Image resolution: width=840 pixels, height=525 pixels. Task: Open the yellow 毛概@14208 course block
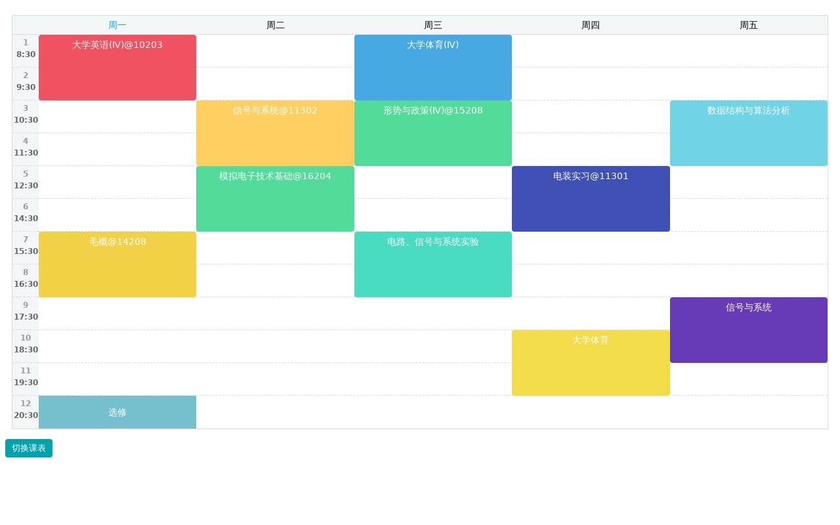117,264
